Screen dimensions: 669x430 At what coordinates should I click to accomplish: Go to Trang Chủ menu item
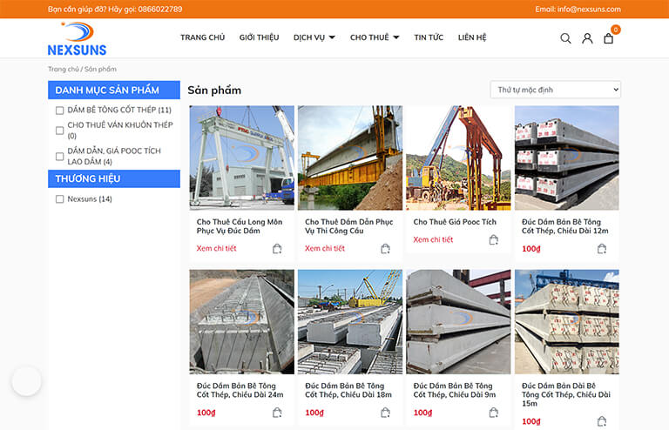[203, 37]
